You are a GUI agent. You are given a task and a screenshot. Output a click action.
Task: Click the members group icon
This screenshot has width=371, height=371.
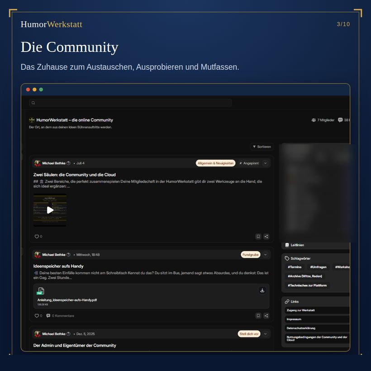[314, 120]
